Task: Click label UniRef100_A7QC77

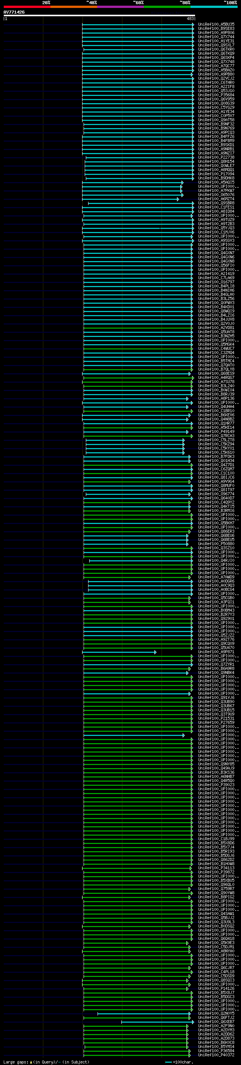Action: 216,66
